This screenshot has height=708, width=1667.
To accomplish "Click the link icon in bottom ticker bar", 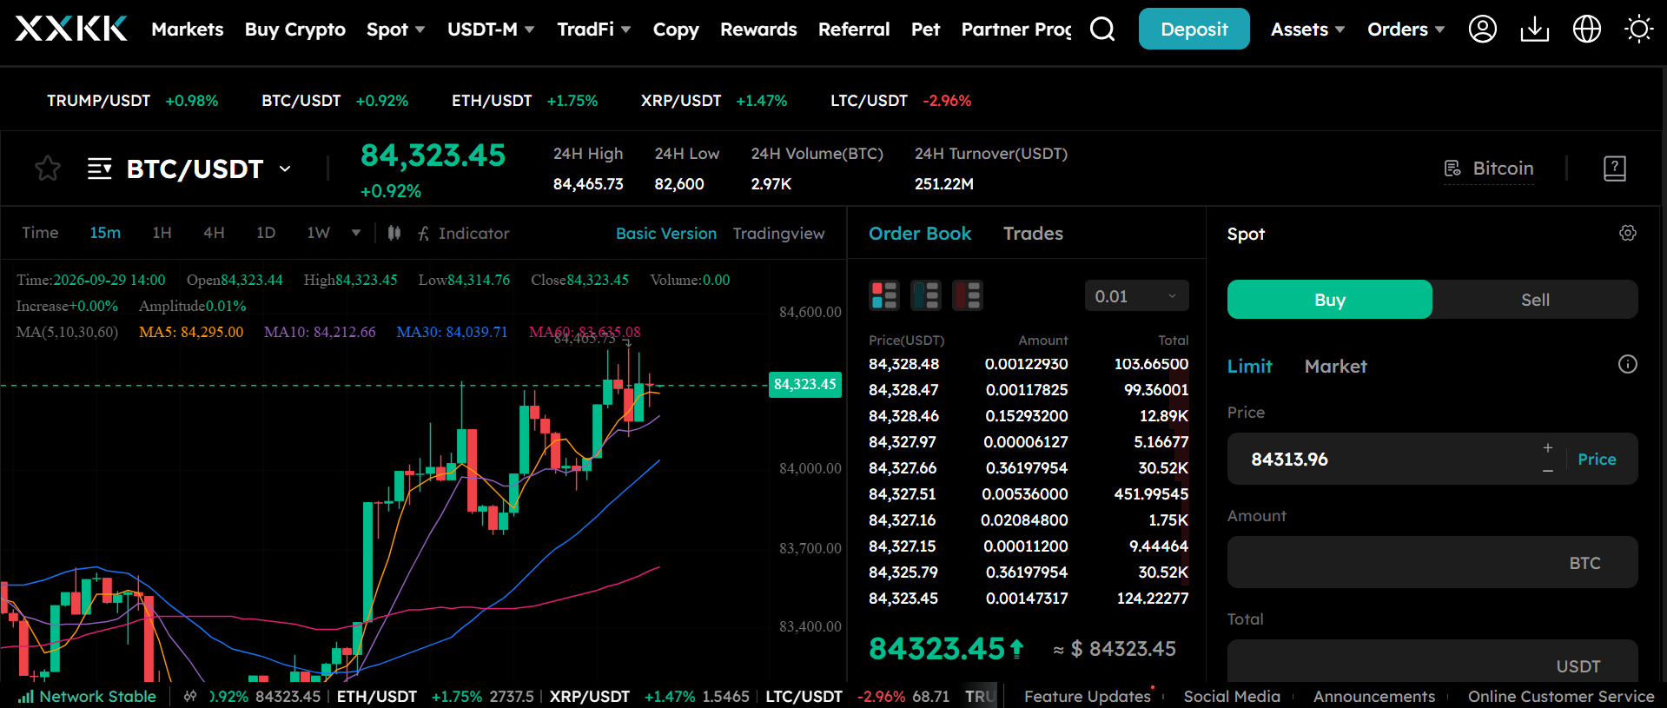I will 190,696.
